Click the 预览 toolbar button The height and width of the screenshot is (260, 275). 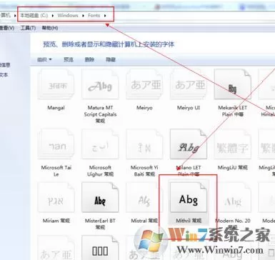click(x=69, y=59)
